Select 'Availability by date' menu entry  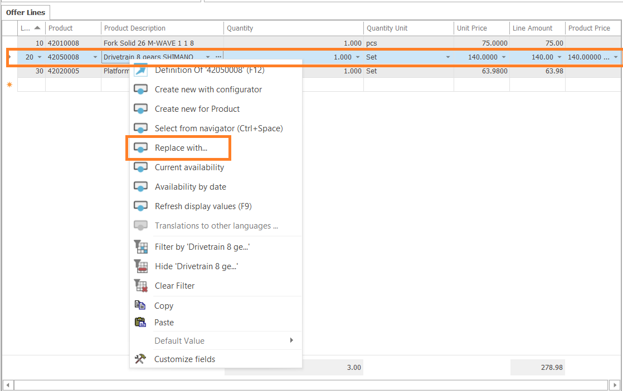(x=191, y=187)
